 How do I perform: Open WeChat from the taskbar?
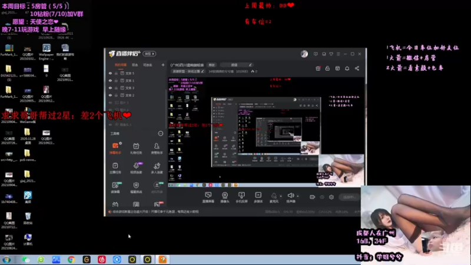coord(25,260)
